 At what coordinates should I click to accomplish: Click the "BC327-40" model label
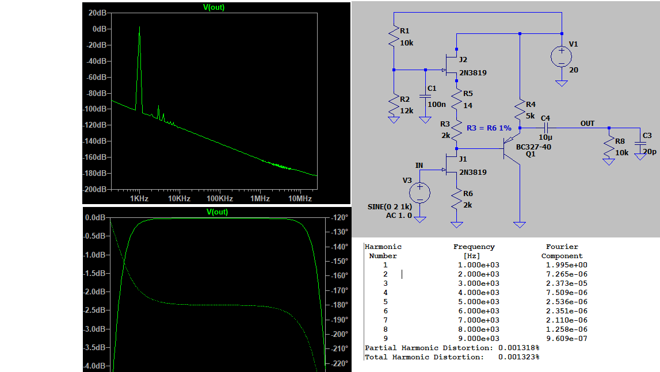pyautogui.click(x=533, y=147)
